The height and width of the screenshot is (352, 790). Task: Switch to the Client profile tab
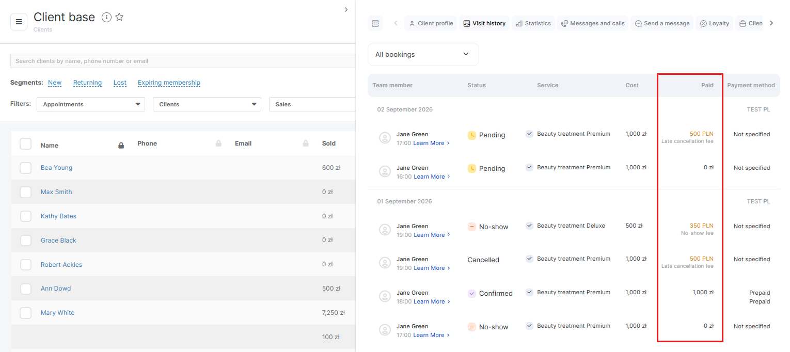431,23
